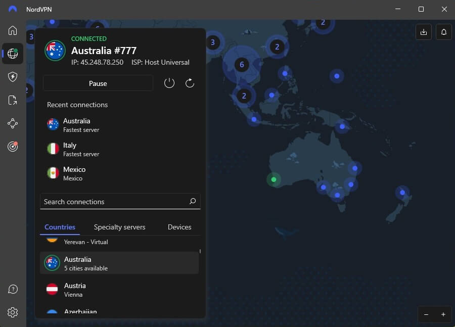Click the download updates icon

click(423, 32)
